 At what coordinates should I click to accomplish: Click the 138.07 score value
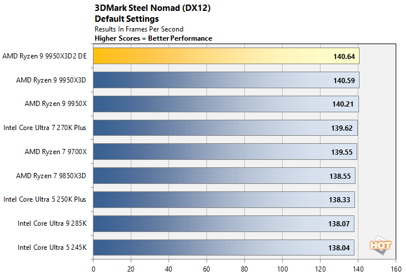pos(339,224)
